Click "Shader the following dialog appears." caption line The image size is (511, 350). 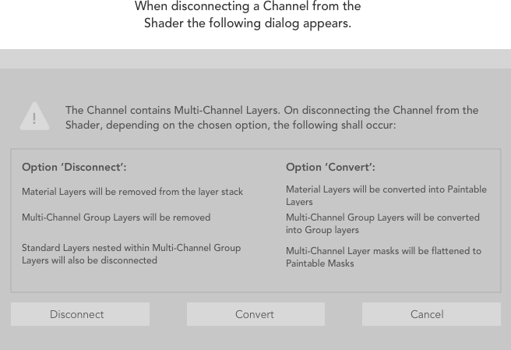click(x=247, y=23)
